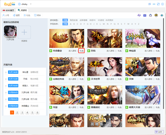Select 不限 in the 游戏类型 filter
This screenshot has width=166, height=135.
(65, 20)
